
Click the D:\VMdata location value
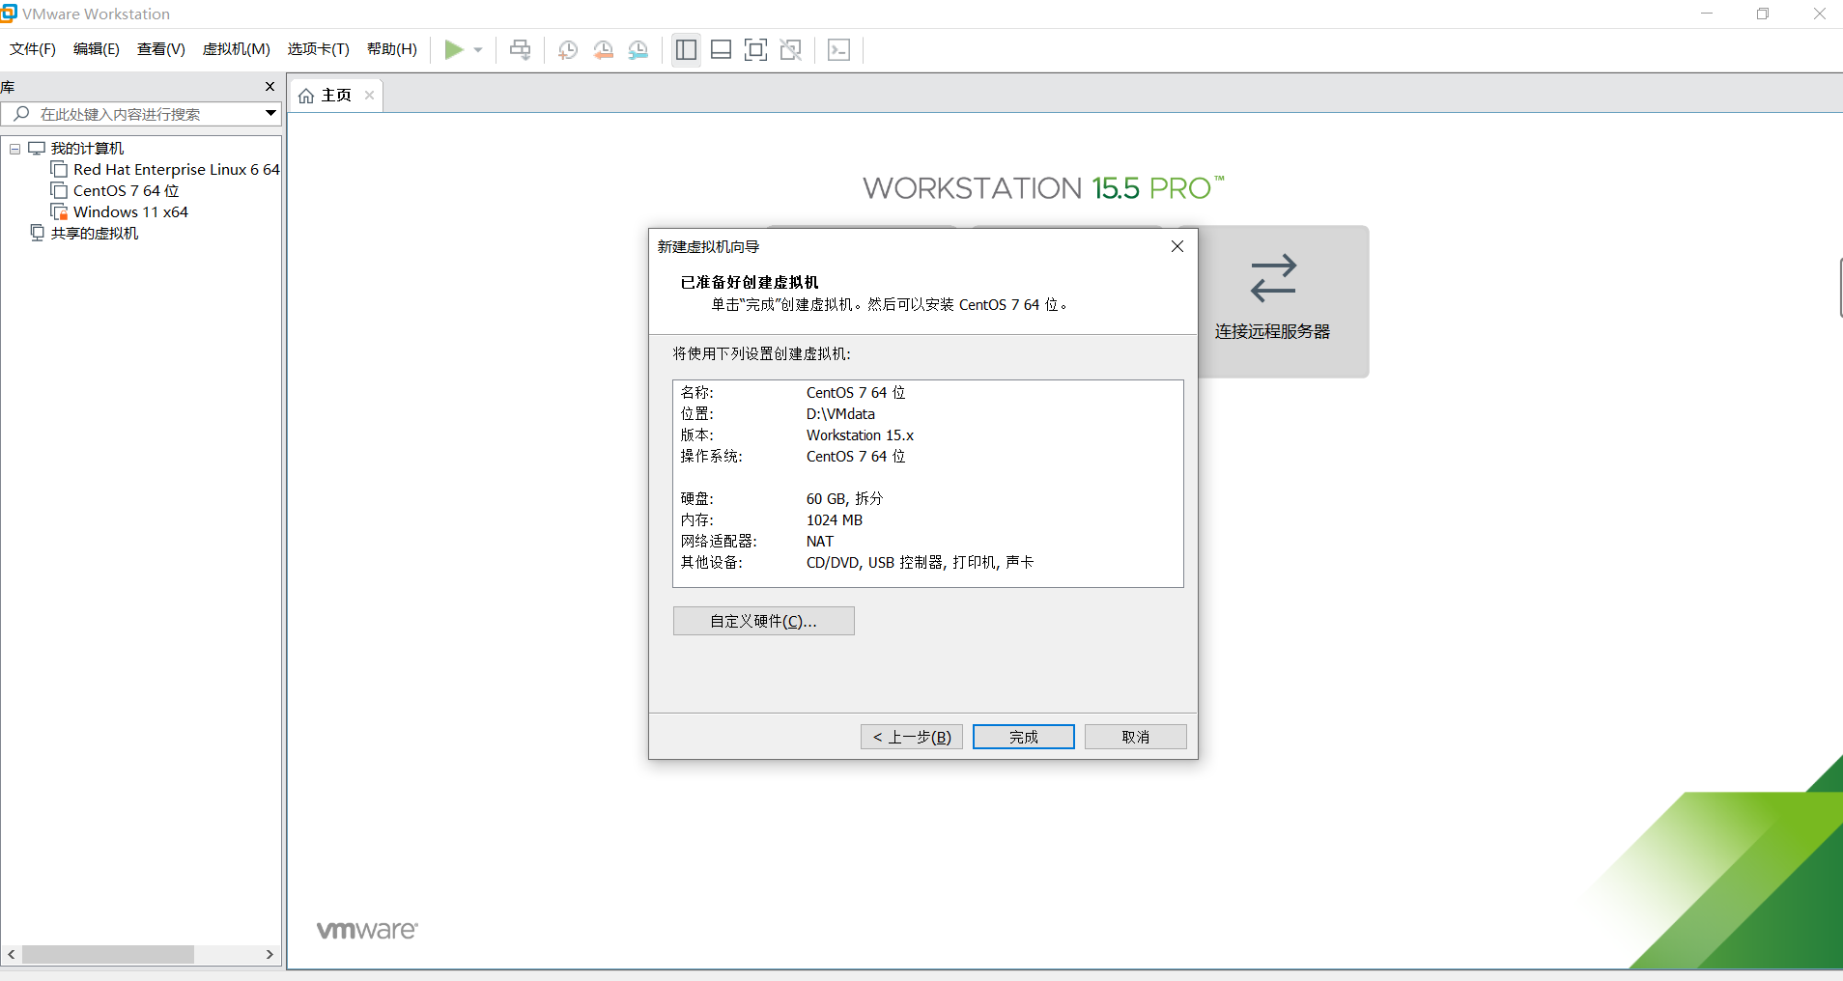pos(840,414)
